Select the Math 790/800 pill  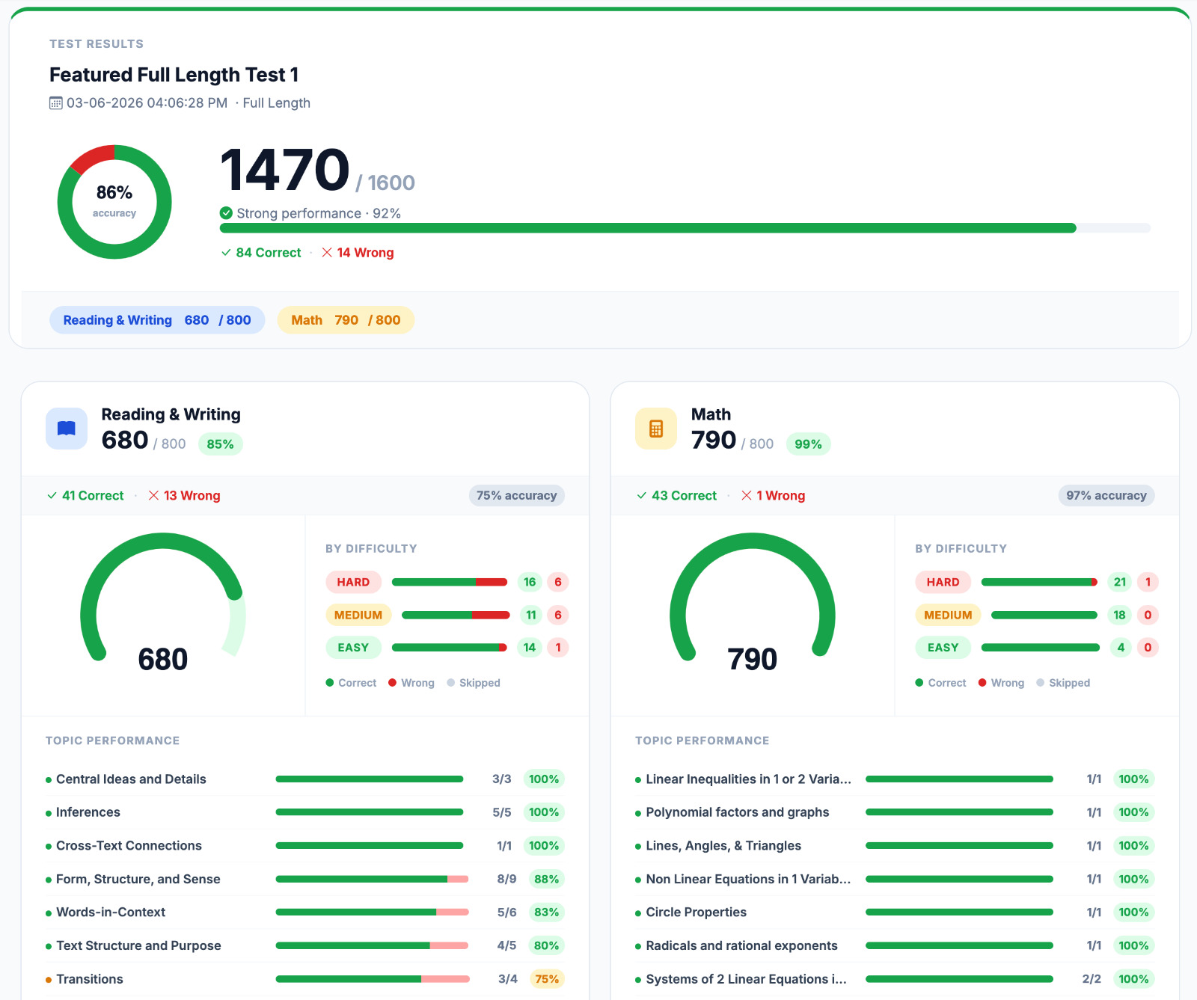pyautogui.click(x=346, y=320)
